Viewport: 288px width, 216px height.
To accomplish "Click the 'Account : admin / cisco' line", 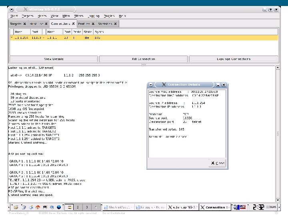I will pos(168,137).
